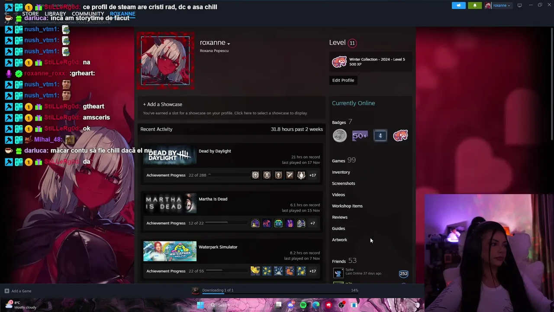Click the Edit Profile button
The width and height of the screenshot is (554, 312).
[x=343, y=80]
